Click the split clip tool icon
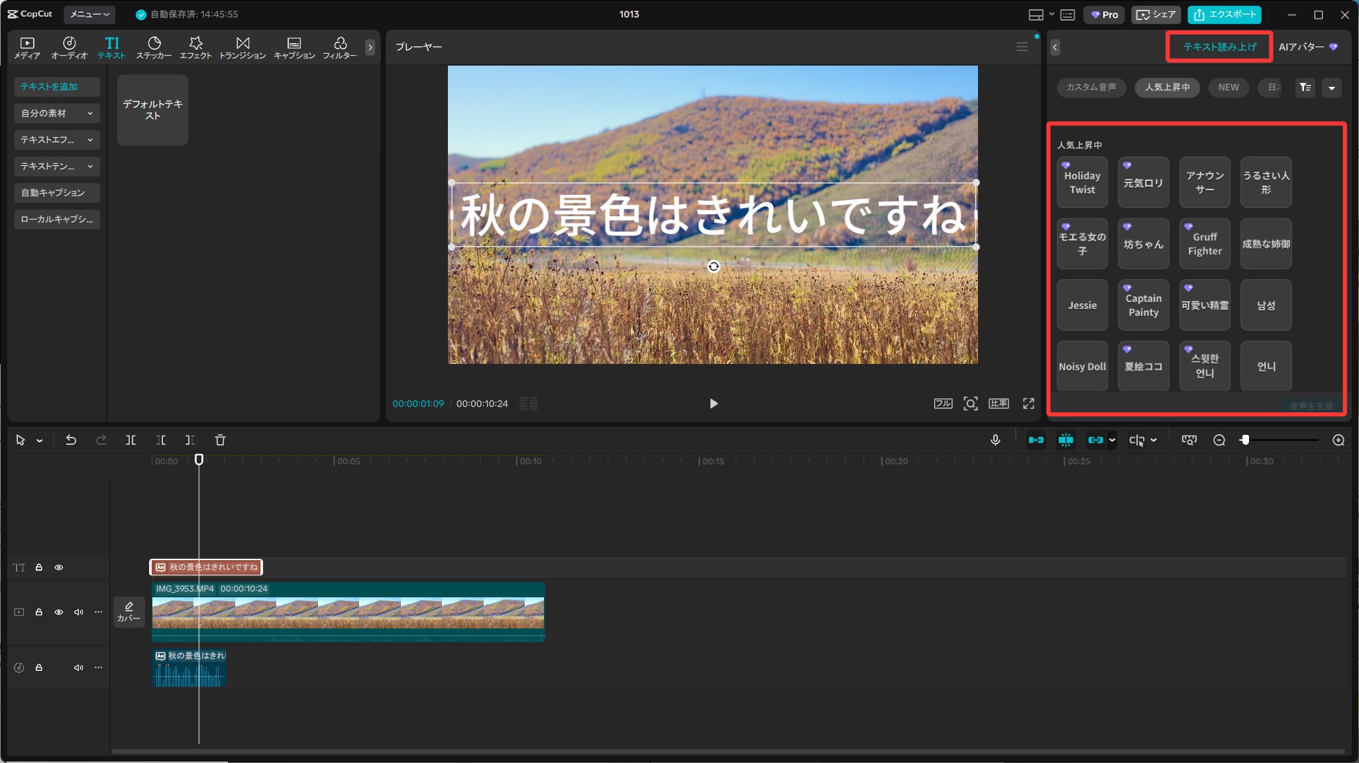This screenshot has width=1359, height=763. [x=131, y=440]
